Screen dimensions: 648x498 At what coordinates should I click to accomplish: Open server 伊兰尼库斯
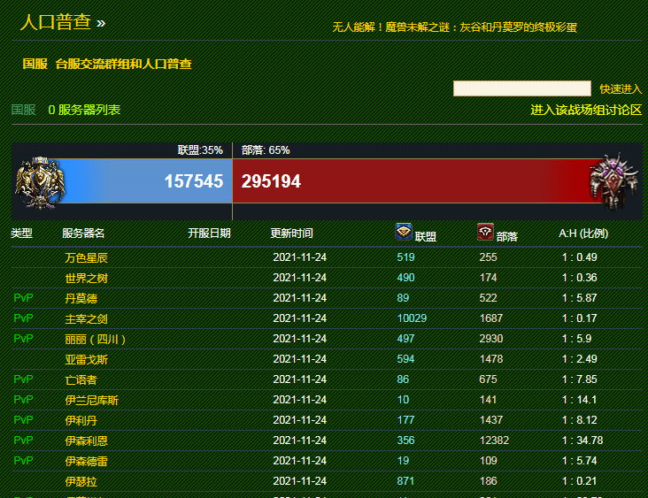pyautogui.click(x=92, y=400)
